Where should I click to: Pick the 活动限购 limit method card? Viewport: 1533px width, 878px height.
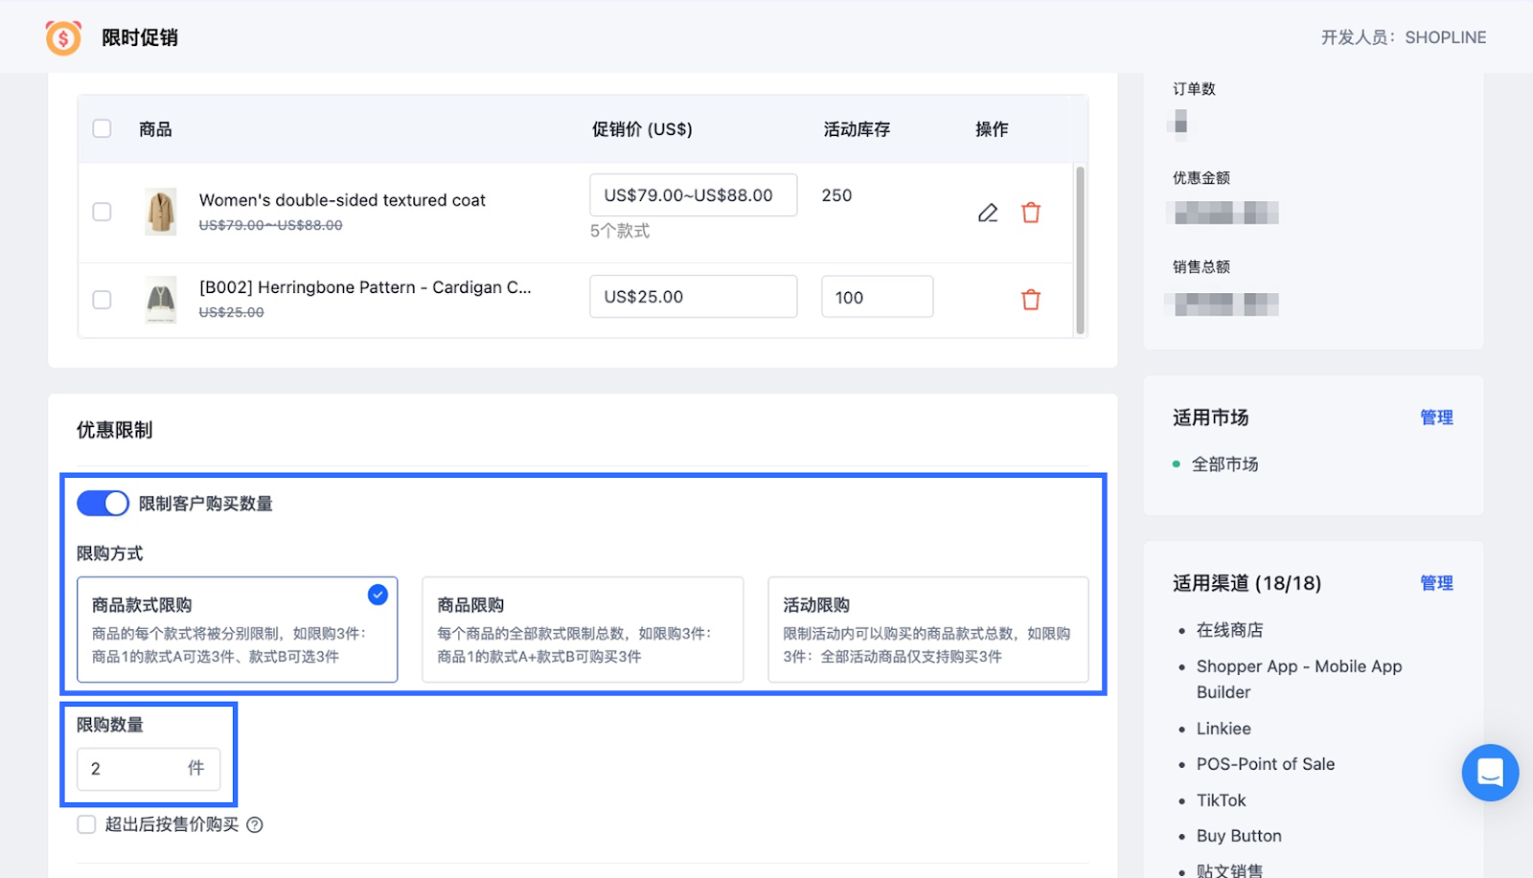pyautogui.click(x=927, y=629)
